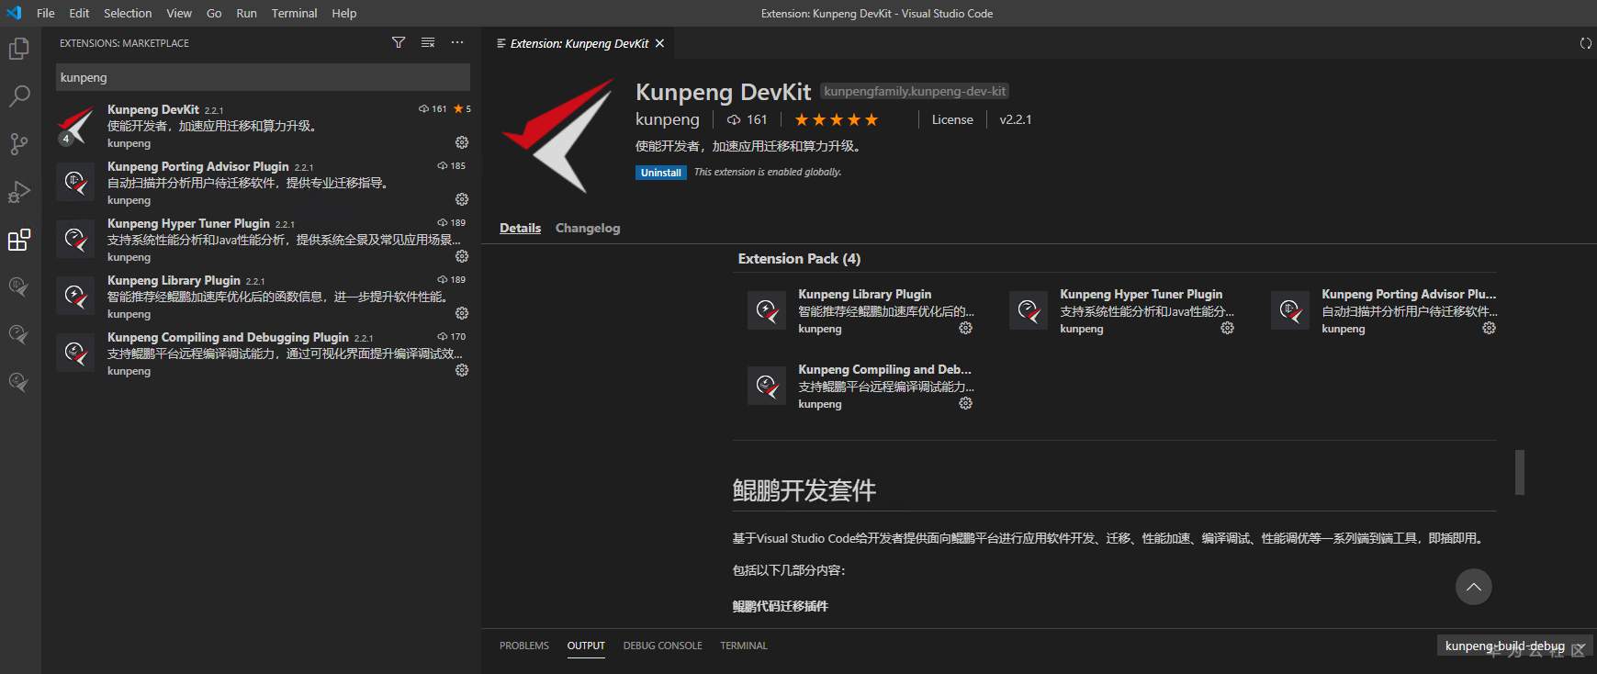Viewport: 1597px width, 674px height.
Task: Select Kunpeng Library Plugin title in the sidebar list
Action: [x=174, y=280]
